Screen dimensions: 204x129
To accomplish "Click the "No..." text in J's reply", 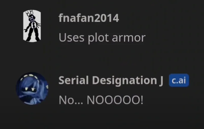I will point(71,100).
